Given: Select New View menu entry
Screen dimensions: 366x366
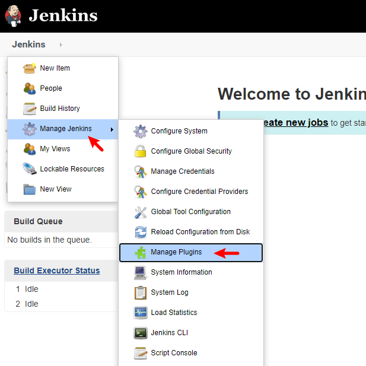Looking at the screenshot, I should tap(63, 189).
